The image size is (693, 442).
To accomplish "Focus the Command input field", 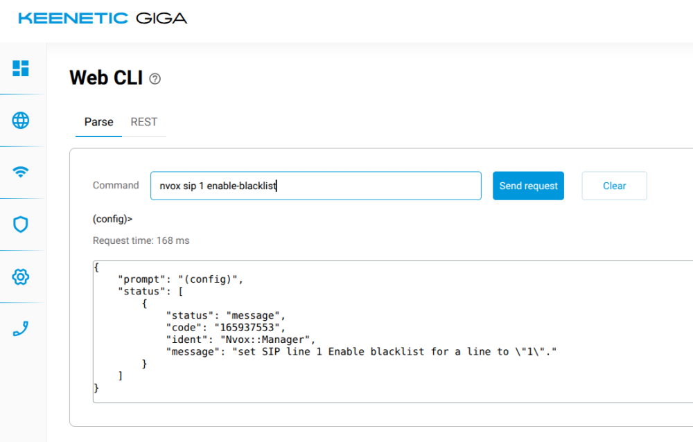I will pos(315,186).
